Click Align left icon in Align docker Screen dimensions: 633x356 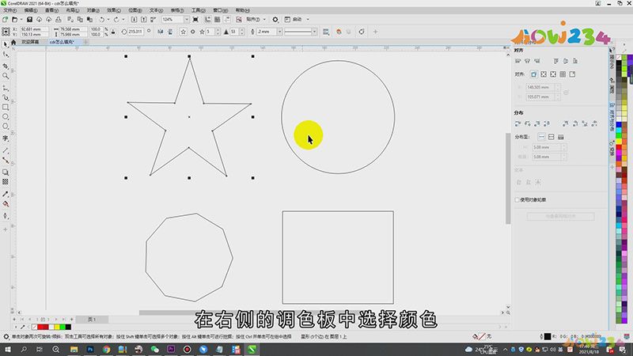(x=518, y=61)
